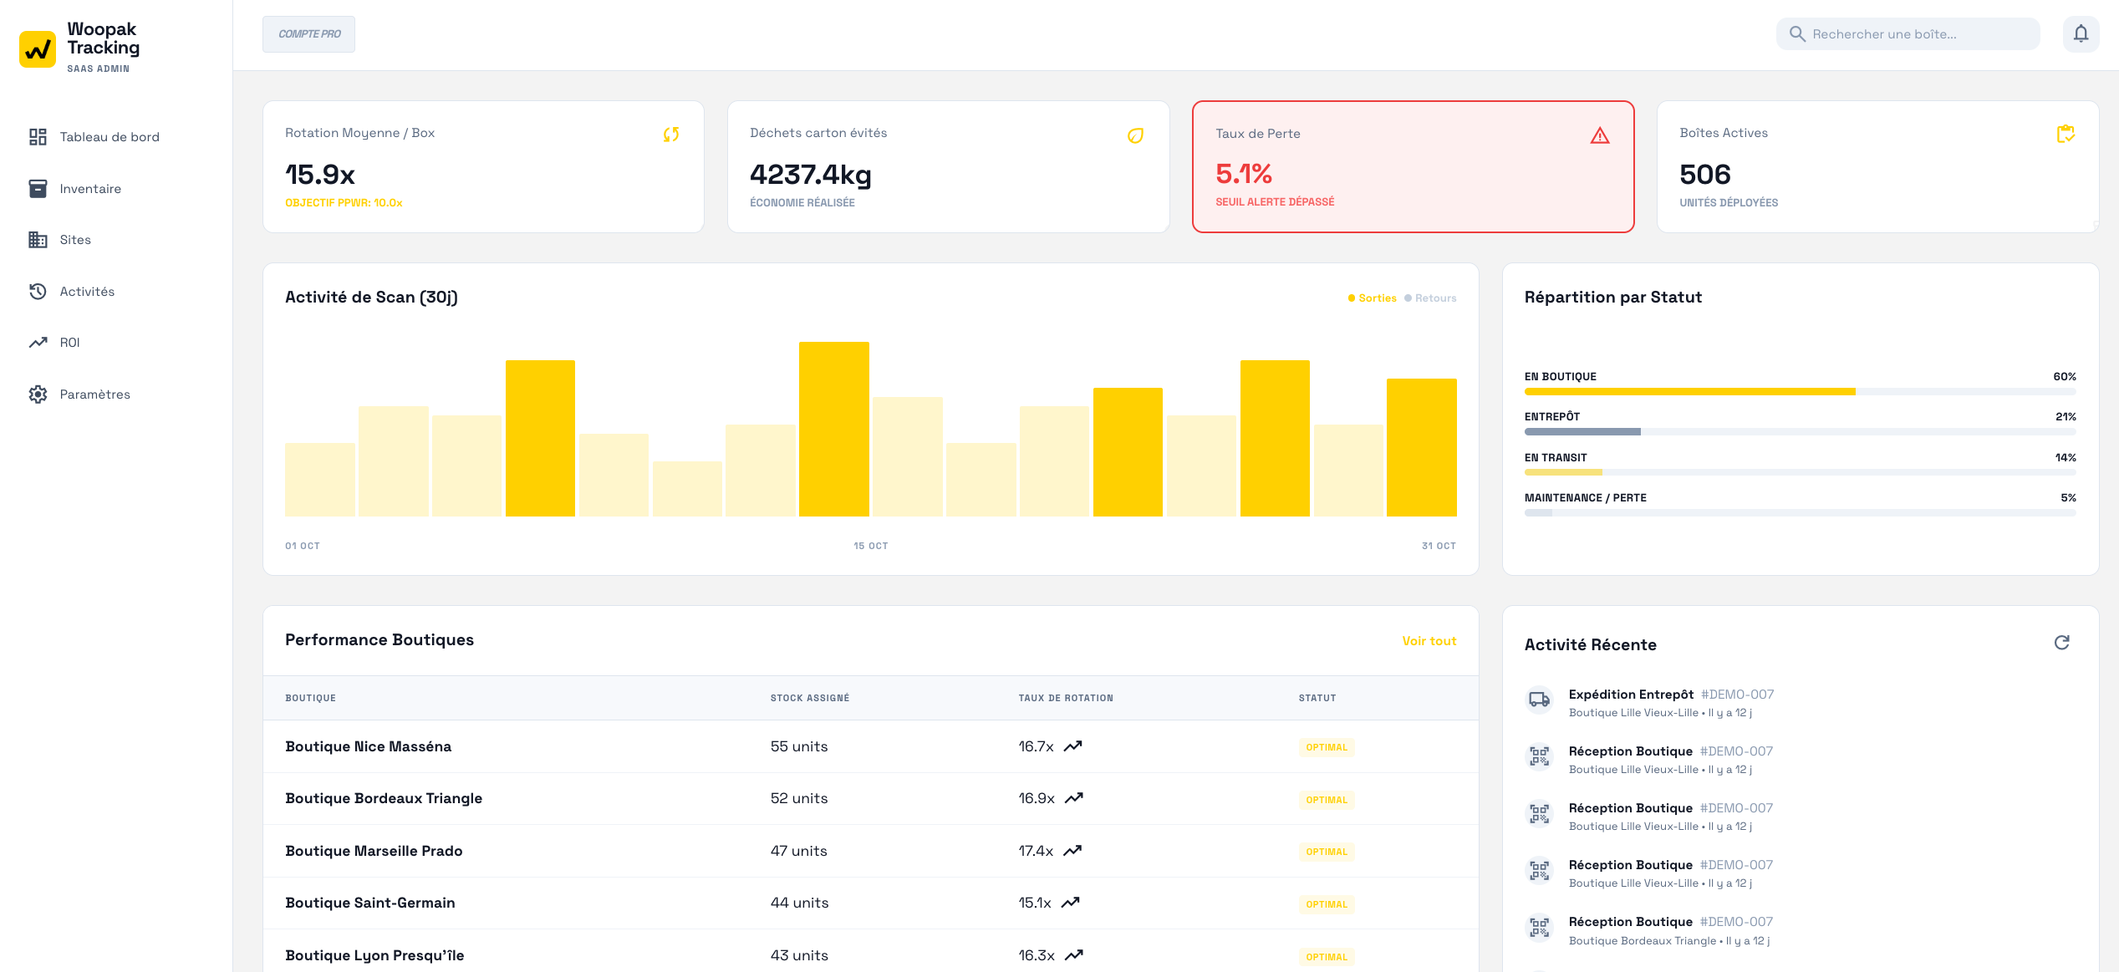
Task: Click the Woopak Tracking logo
Action: click(38, 49)
